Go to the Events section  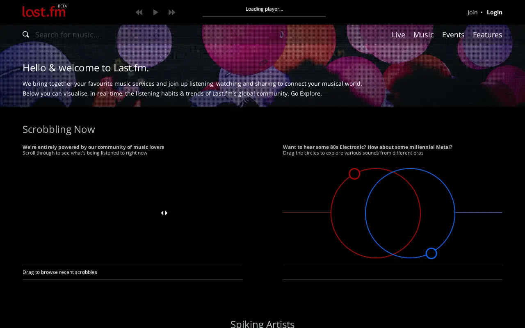click(x=453, y=34)
